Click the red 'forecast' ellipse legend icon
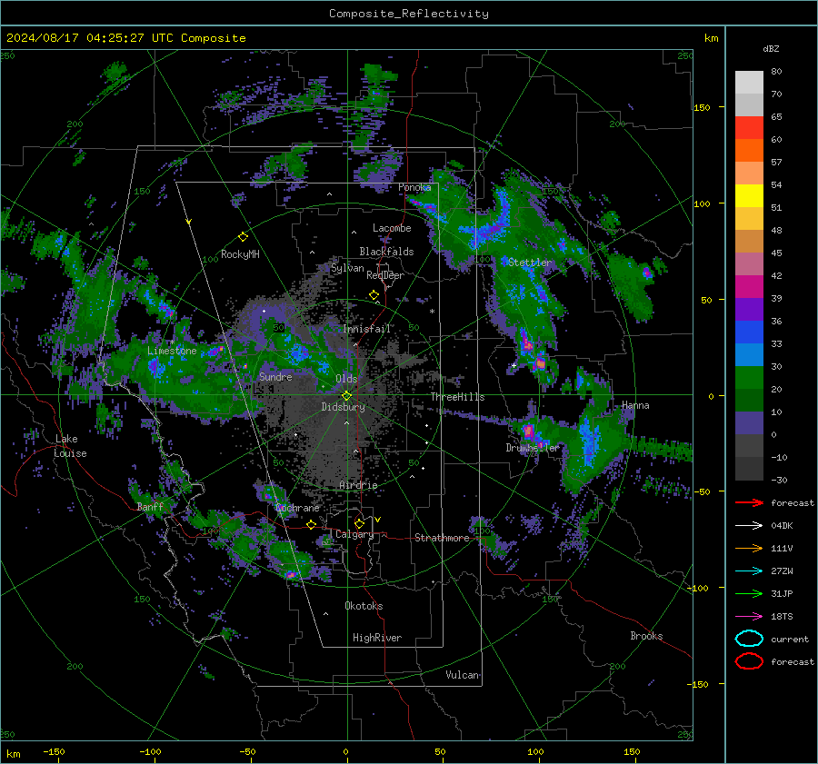 pos(749,661)
